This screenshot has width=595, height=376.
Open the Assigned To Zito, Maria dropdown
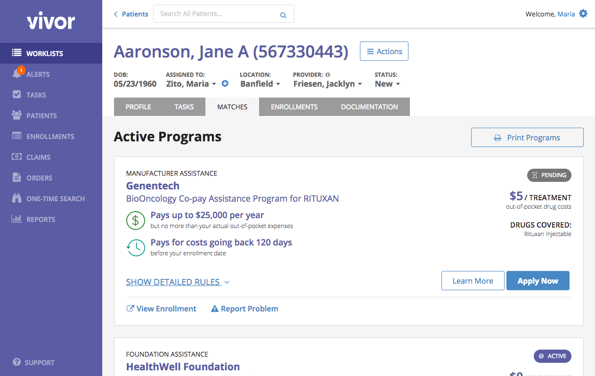point(191,84)
